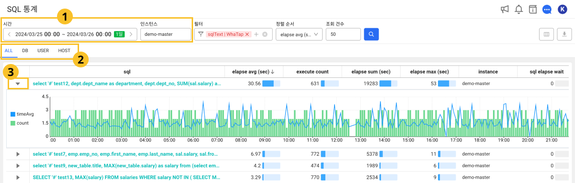This screenshot has width=575, height=183.
Task: Open the announcements megaphone icon
Action: 505,9
